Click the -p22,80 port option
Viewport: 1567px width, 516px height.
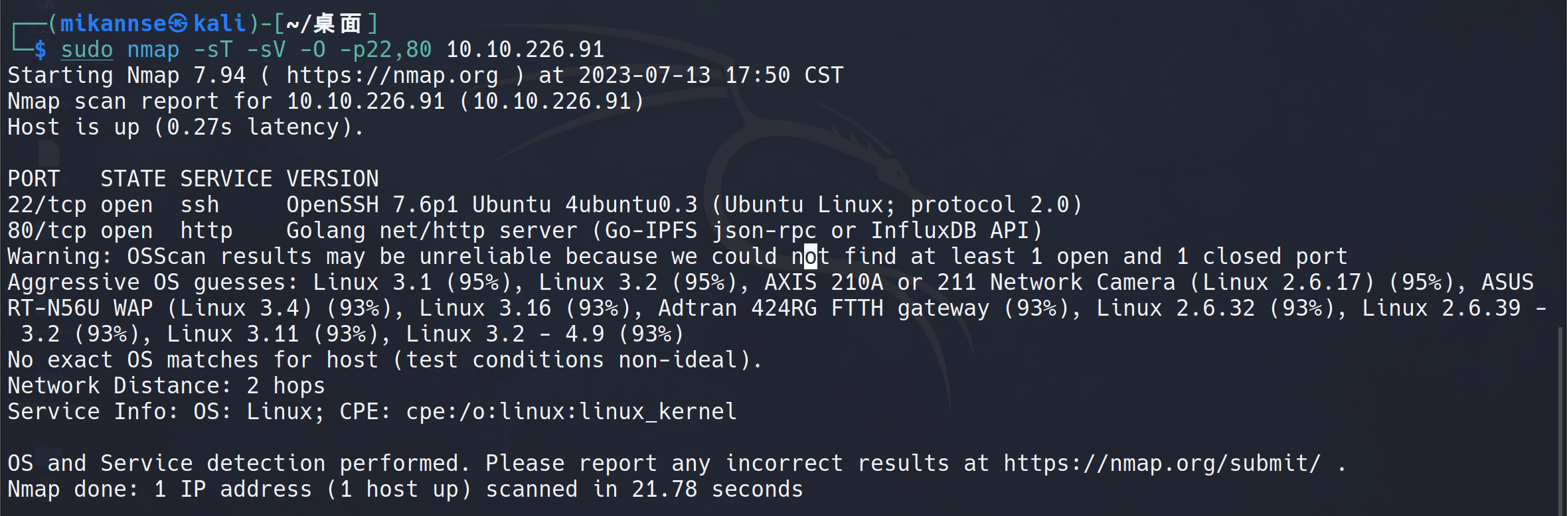click(x=385, y=50)
